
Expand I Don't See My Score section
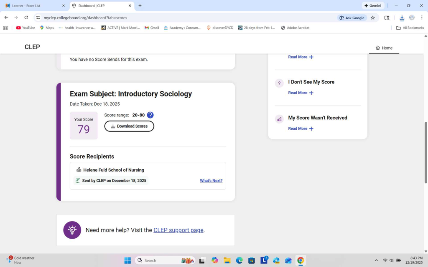[x=301, y=93]
